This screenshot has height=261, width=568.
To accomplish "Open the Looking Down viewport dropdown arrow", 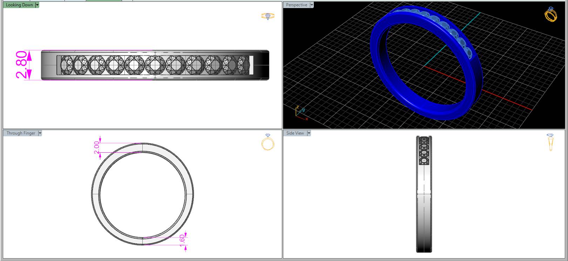I will click(x=38, y=5).
